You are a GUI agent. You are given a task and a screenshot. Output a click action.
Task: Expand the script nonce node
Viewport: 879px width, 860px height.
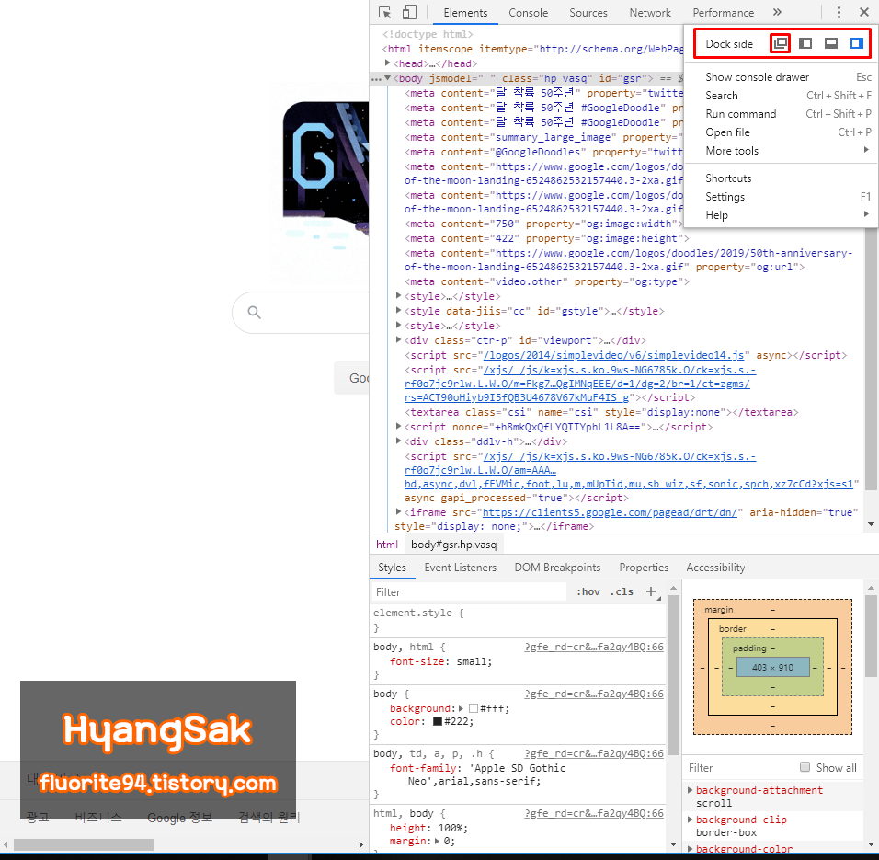(398, 426)
